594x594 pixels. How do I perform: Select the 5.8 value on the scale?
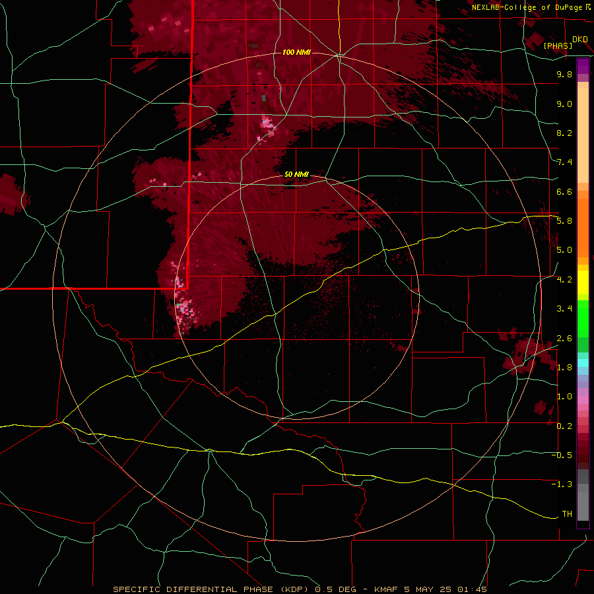coord(564,221)
